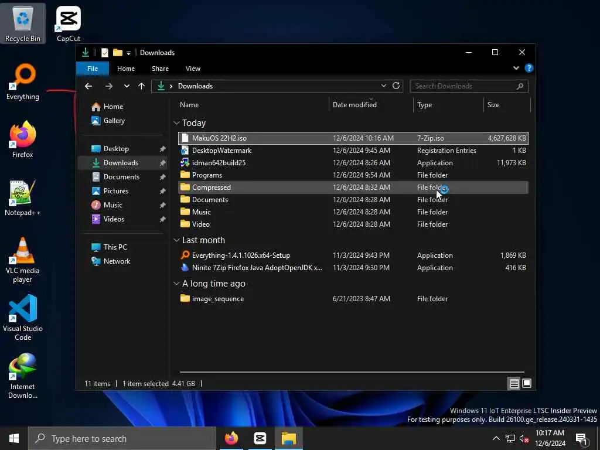
Task: Collapse the A long time ago group
Action: 176,284
